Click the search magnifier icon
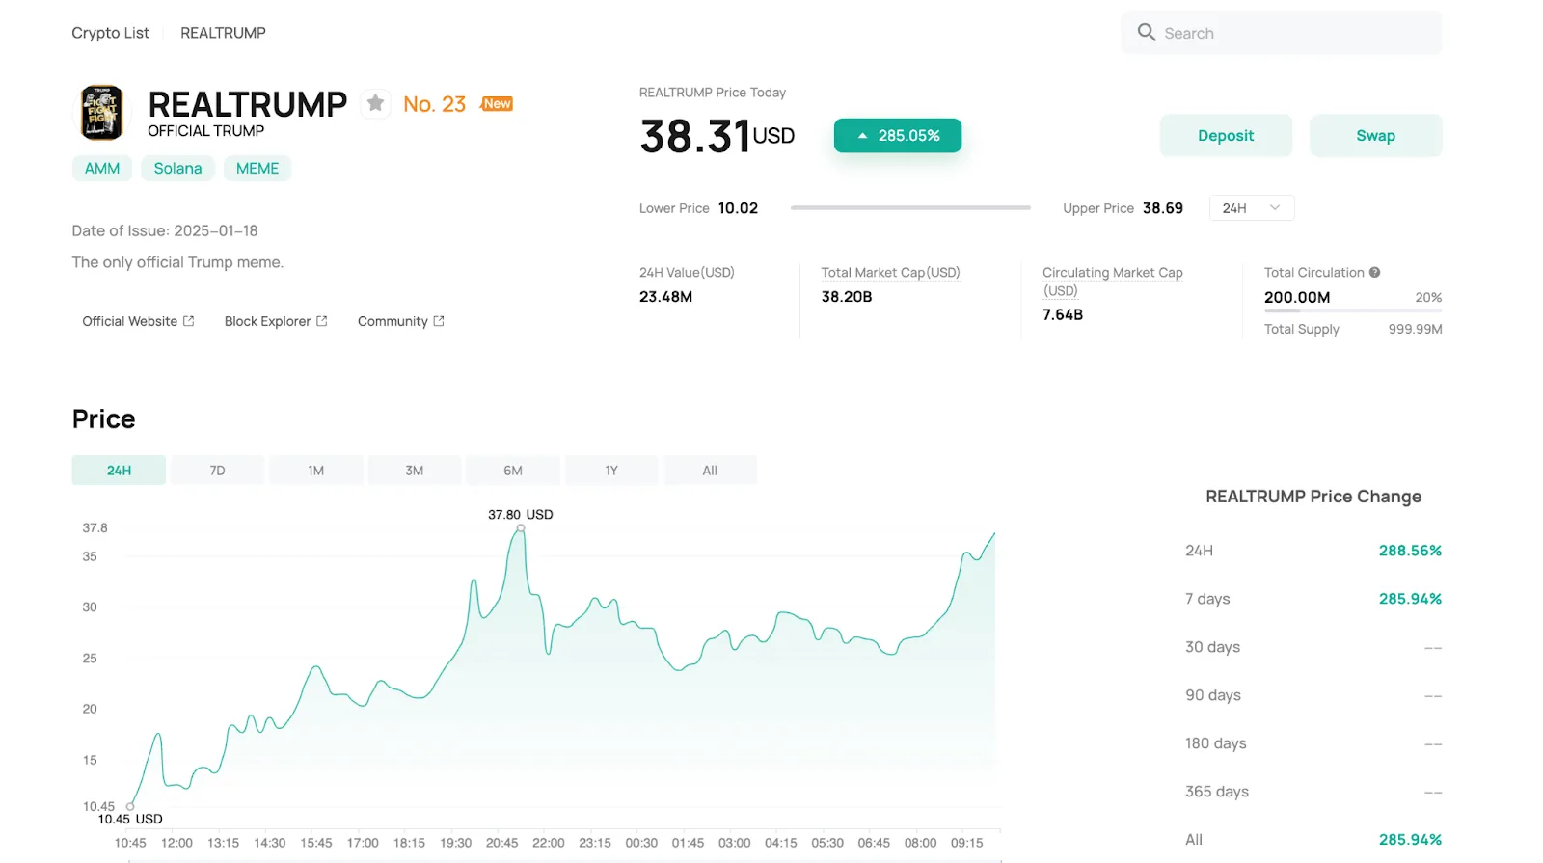The width and height of the screenshot is (1543, 863). pos(1147,32)
